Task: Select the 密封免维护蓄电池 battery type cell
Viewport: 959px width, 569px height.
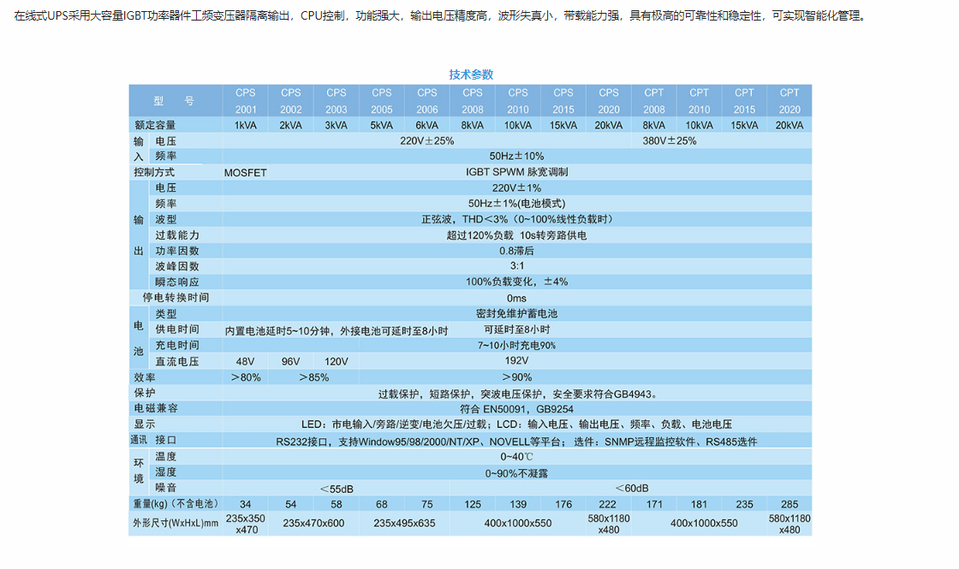Action: pyautogui.click(x=516, y=314)
